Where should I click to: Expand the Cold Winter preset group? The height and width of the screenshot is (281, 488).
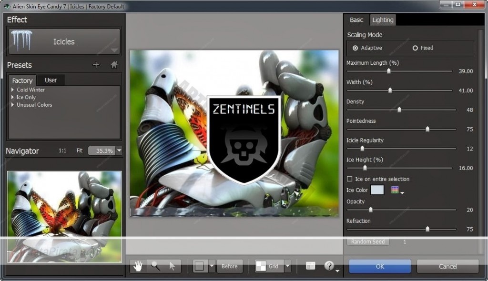click(12, 90)
